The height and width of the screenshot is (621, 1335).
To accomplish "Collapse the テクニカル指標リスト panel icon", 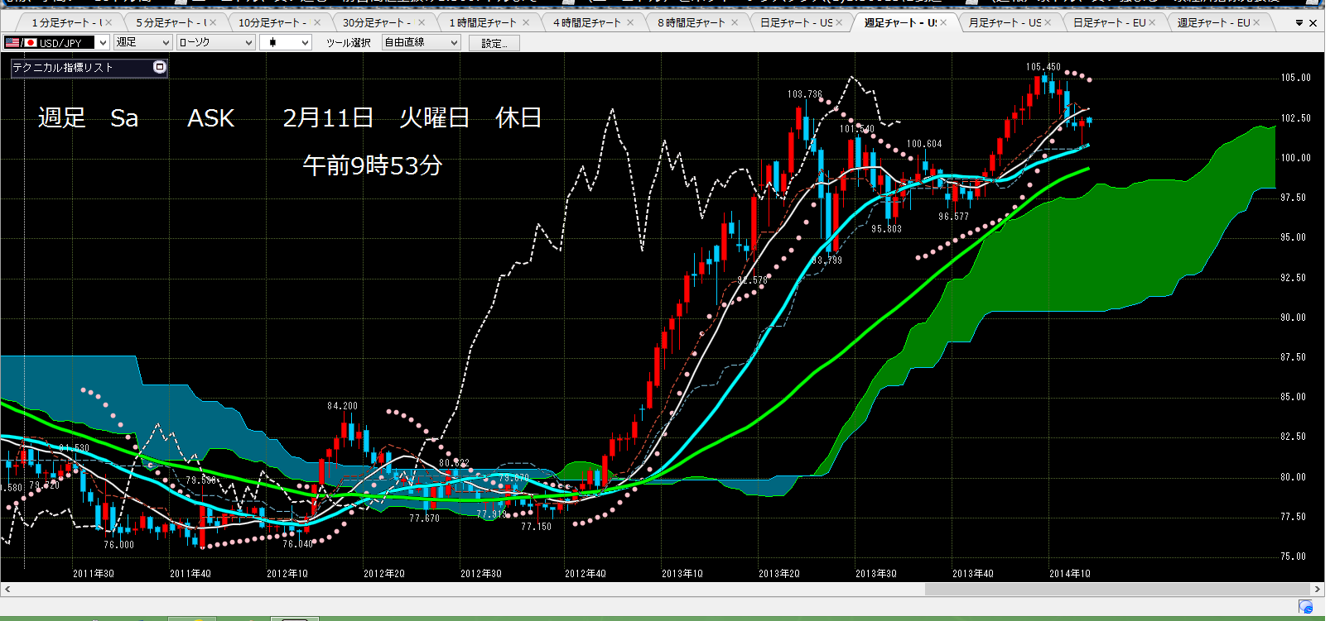I will 160,67.
